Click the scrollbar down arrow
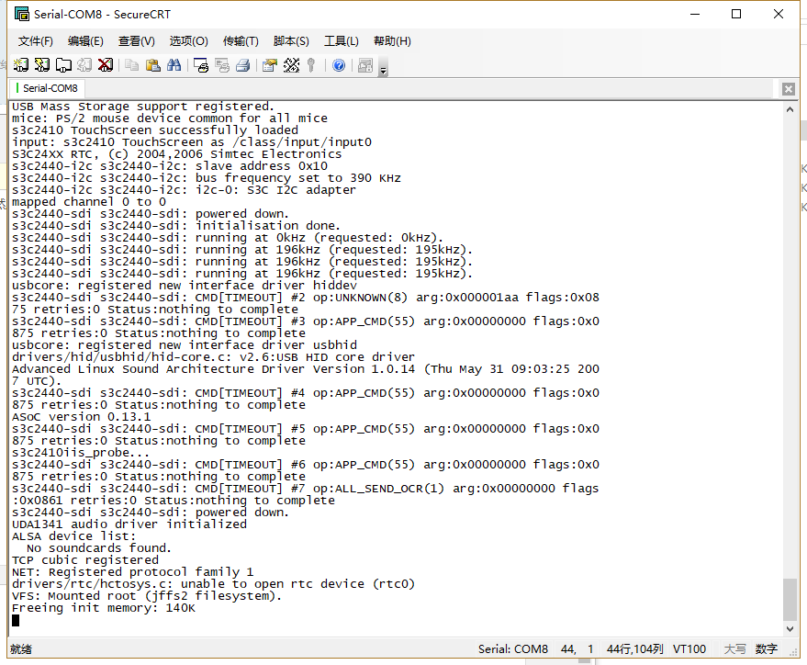This screenshot has width=807, height=665. click(790, 628)
